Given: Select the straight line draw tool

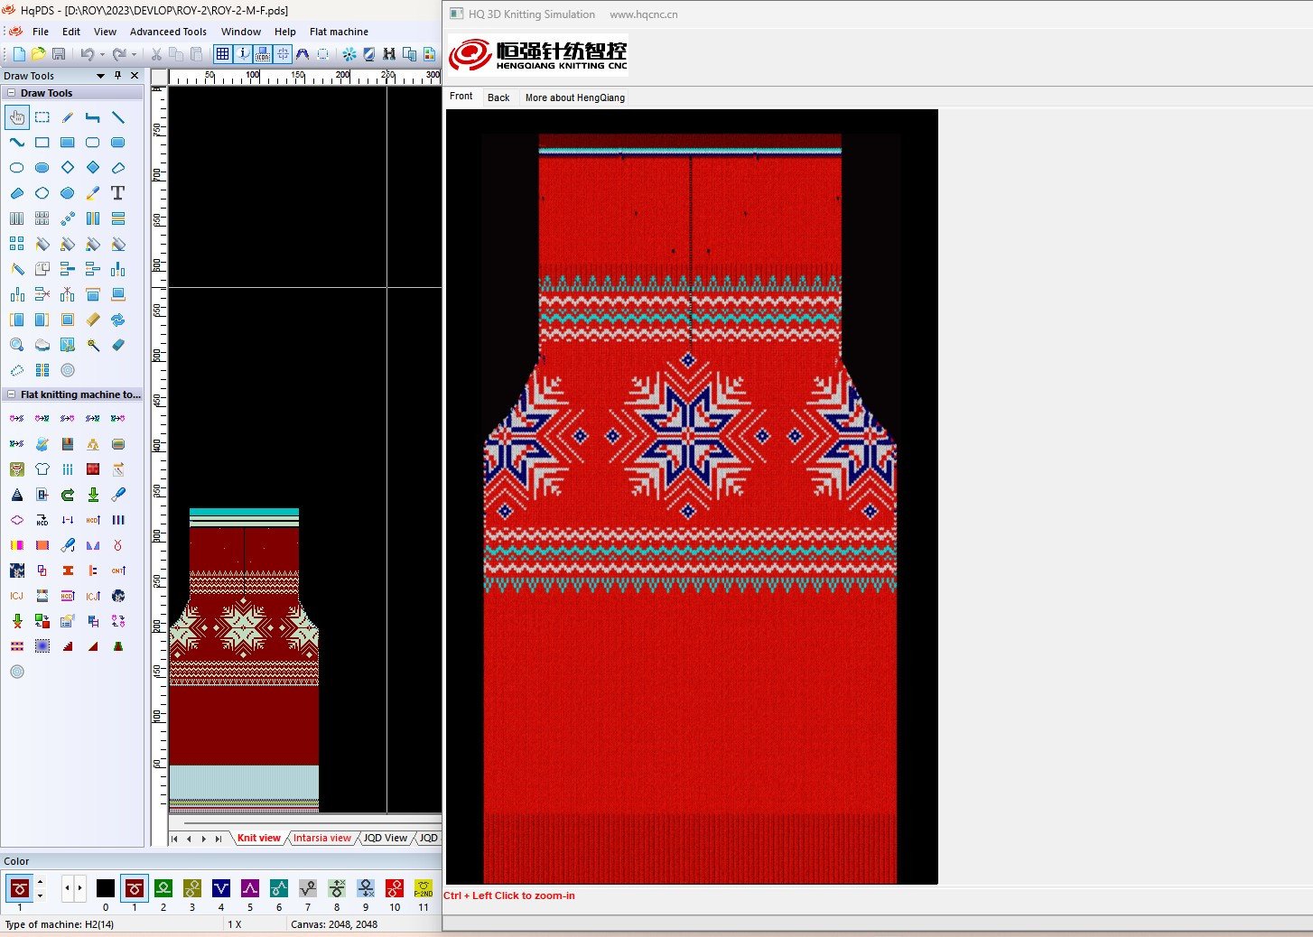Looking at the screenshot, I should click(x=118, y=117).
